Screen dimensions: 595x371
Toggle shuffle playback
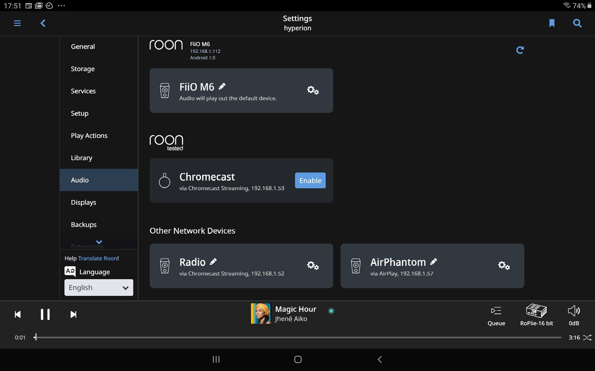pyautogui.click(x=587, y=338)
